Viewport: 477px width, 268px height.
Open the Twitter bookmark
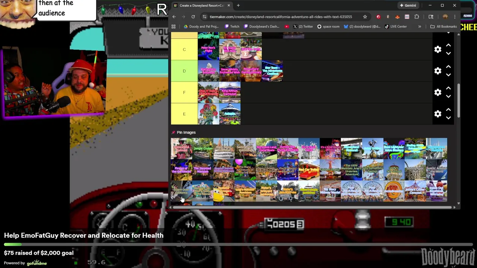[303, 26]
